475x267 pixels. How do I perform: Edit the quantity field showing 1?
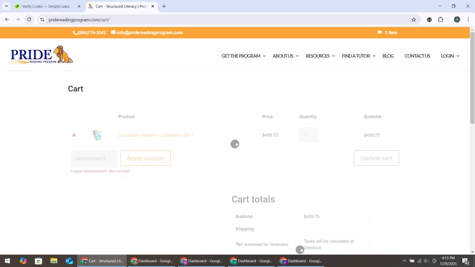(308, 135)
